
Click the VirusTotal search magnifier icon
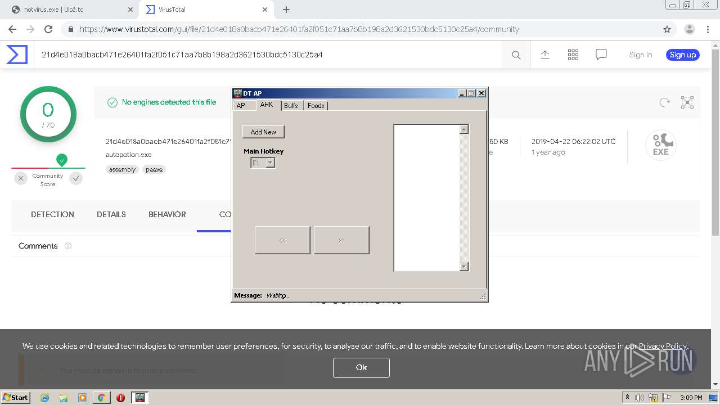click(516, 55)
